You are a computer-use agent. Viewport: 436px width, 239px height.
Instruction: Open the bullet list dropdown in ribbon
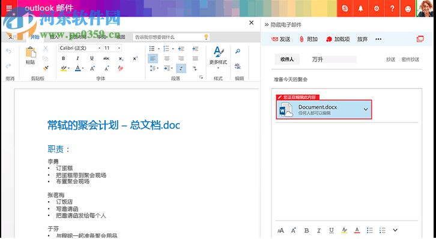tap(159, 49)
